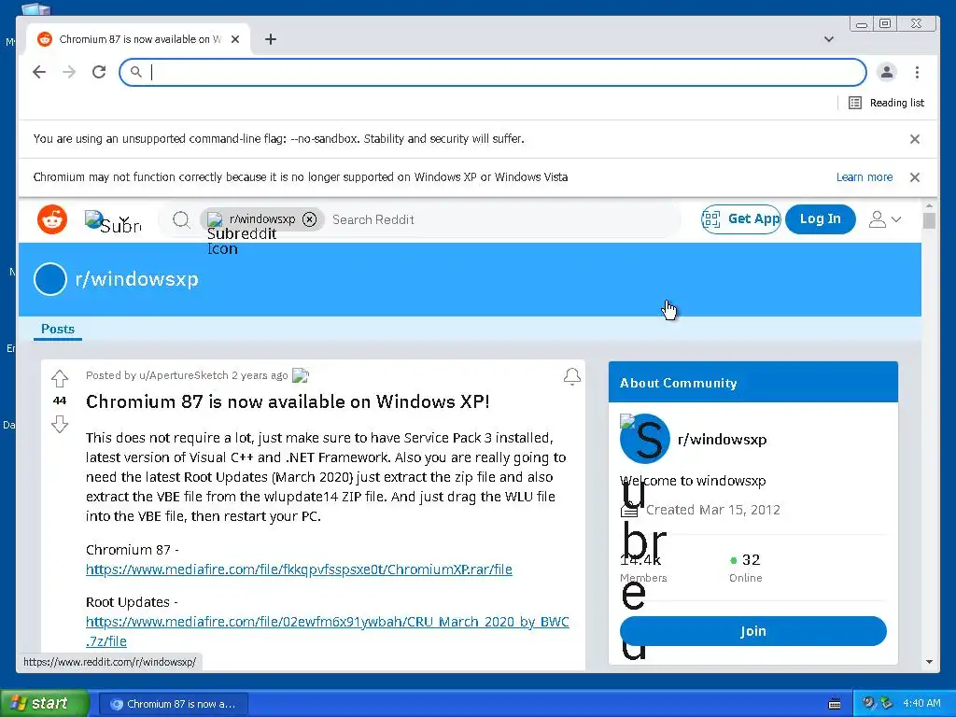Reload the page with the refresh icon
The image size is (956, 717).
pyautogui.click(x=99, y=72)
